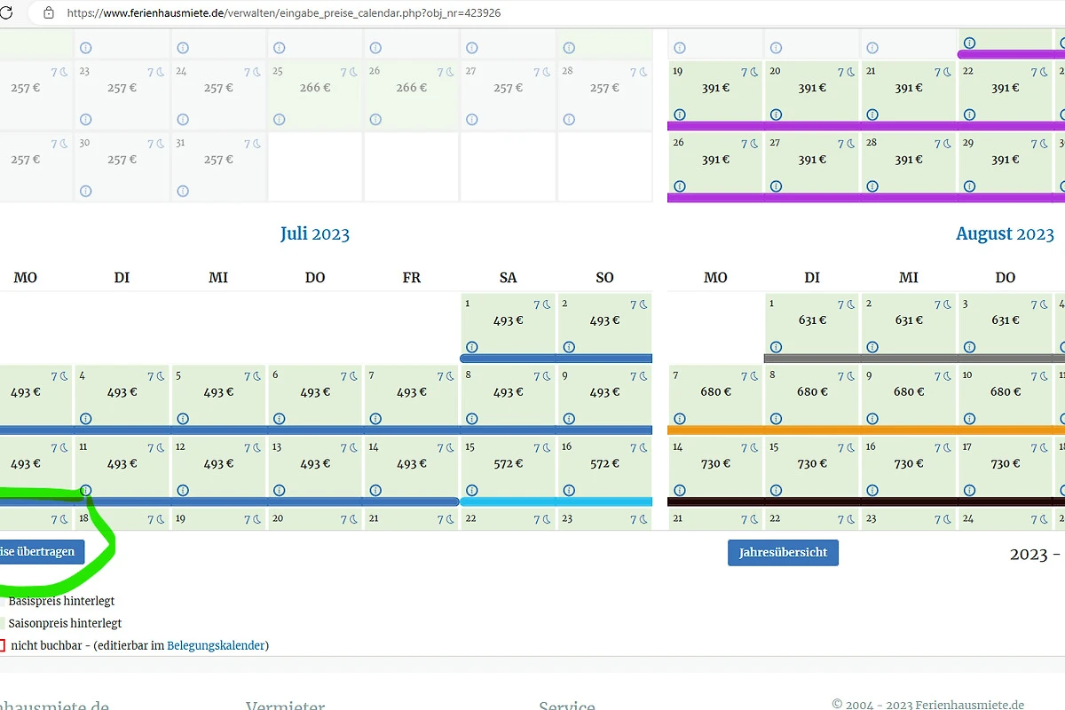Click the info icon on July 8 cell
This screenshot has height=710, width=1065.
pos(472,418)
